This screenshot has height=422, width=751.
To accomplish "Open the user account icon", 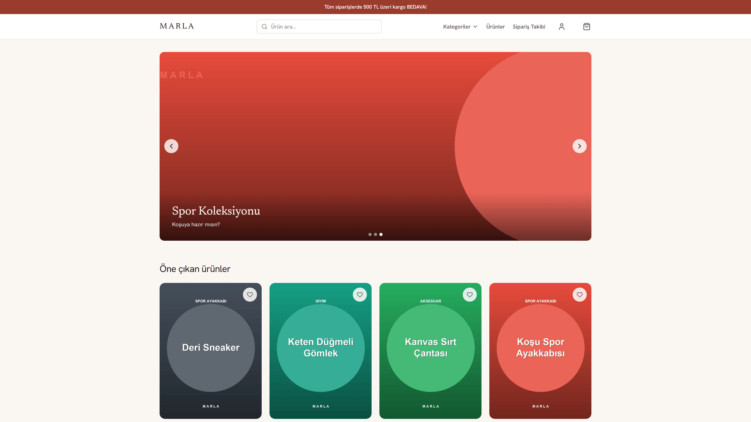I will [561, 27].
